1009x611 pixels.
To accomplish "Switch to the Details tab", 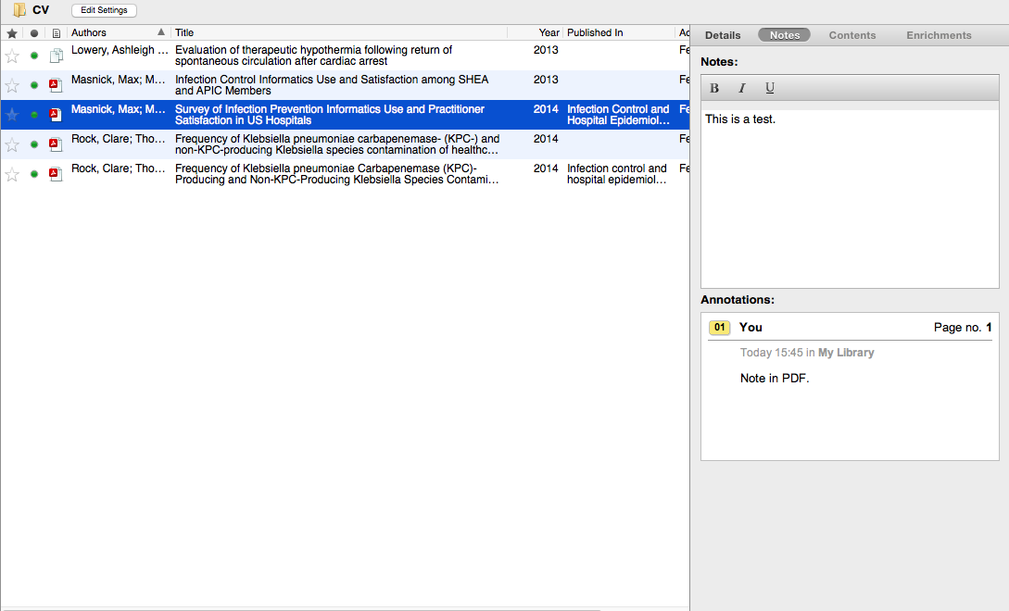I will 723,35.
